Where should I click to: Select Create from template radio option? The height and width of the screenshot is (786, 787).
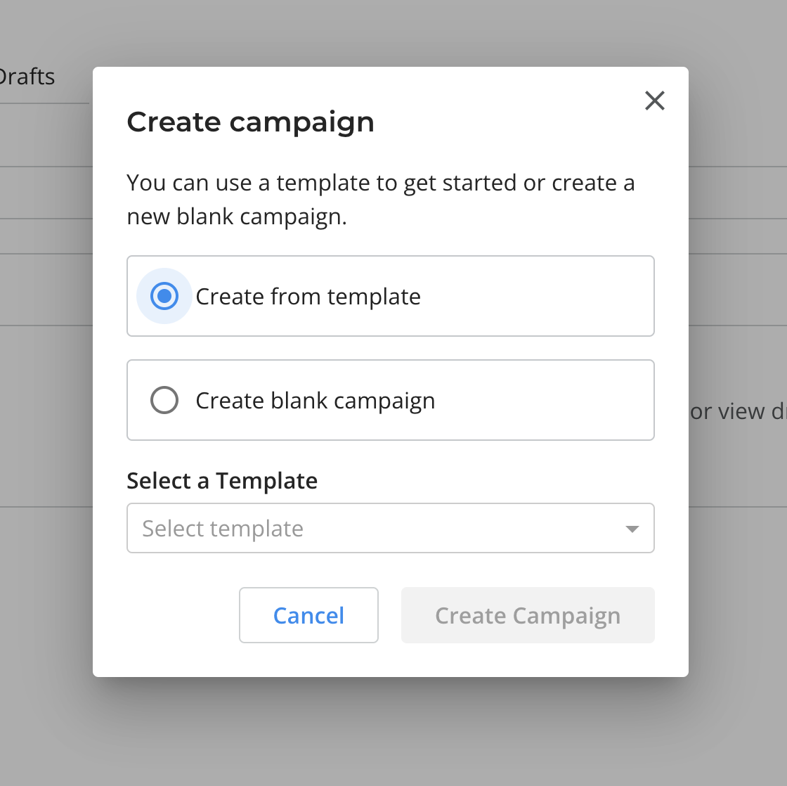(x=164, y=296)
